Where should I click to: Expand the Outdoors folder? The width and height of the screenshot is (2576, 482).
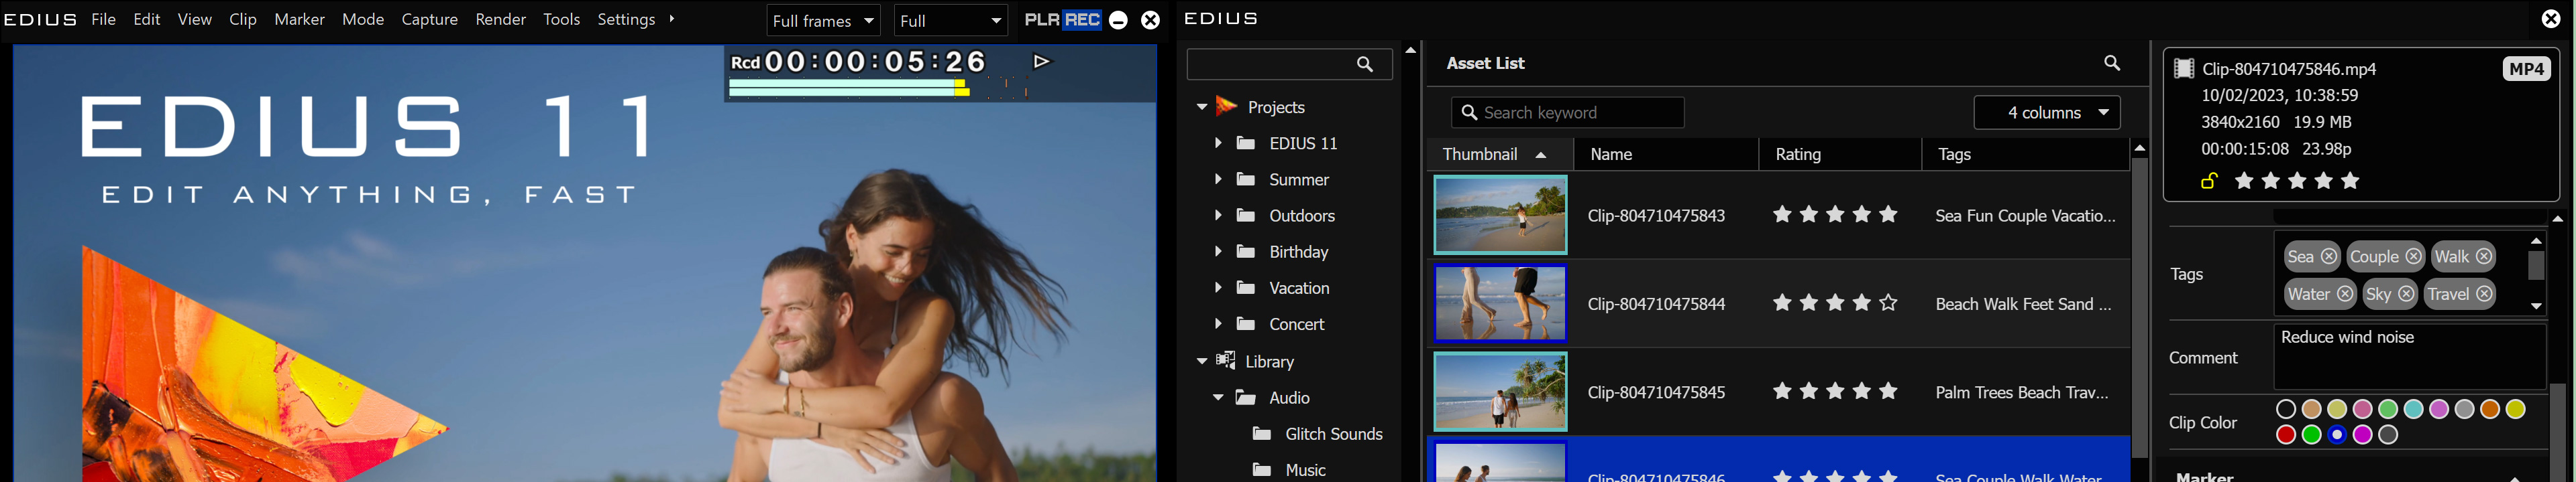point(1218,216)
